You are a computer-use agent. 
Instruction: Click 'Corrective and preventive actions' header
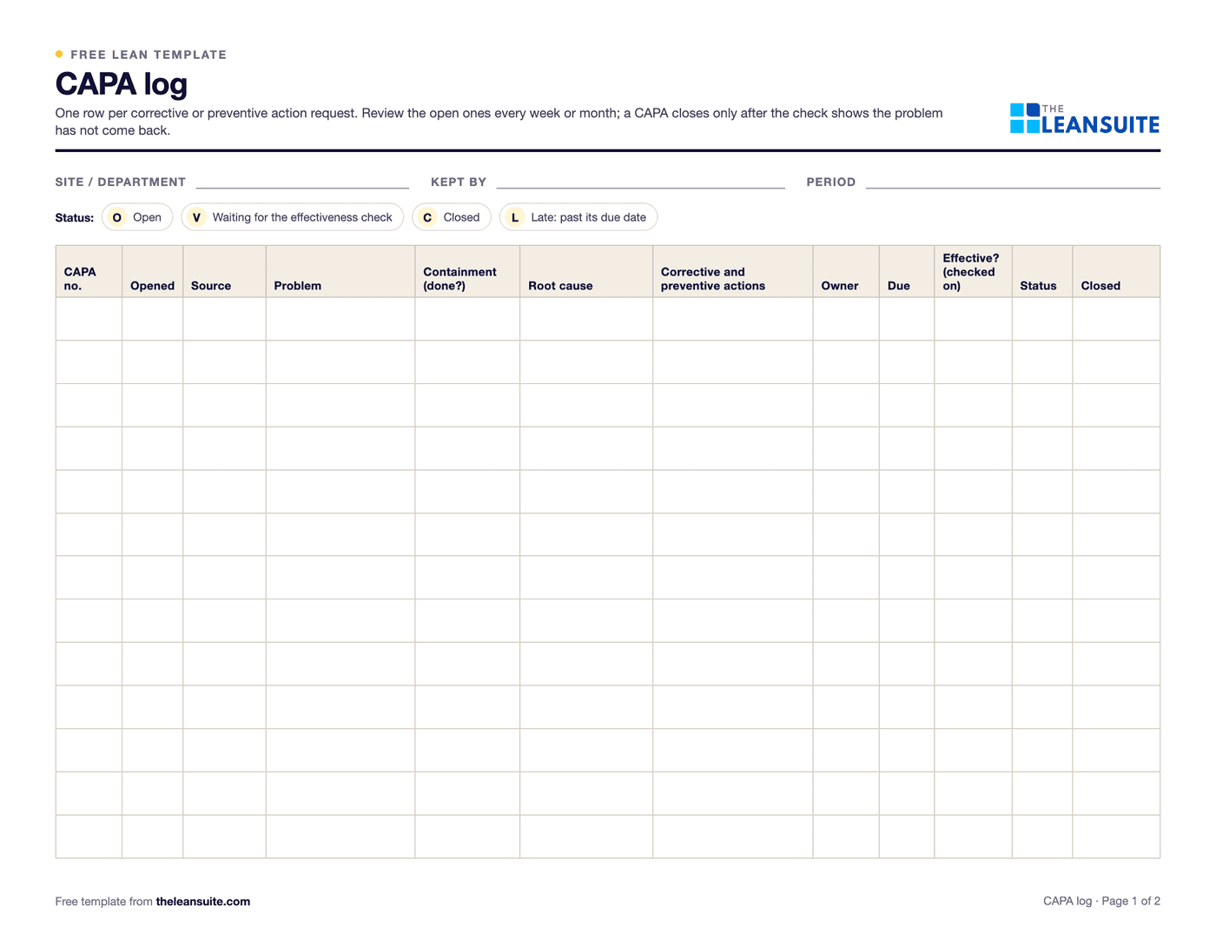click(733, 272)
